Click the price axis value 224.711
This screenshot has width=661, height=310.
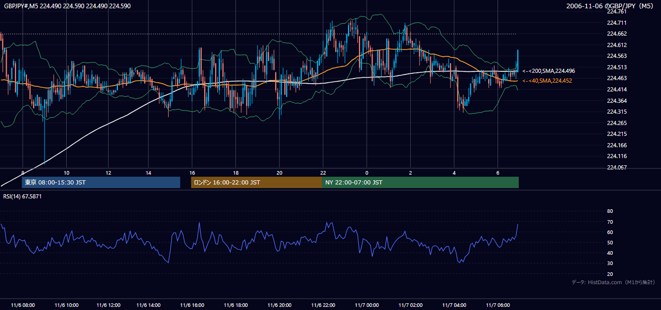617,23
